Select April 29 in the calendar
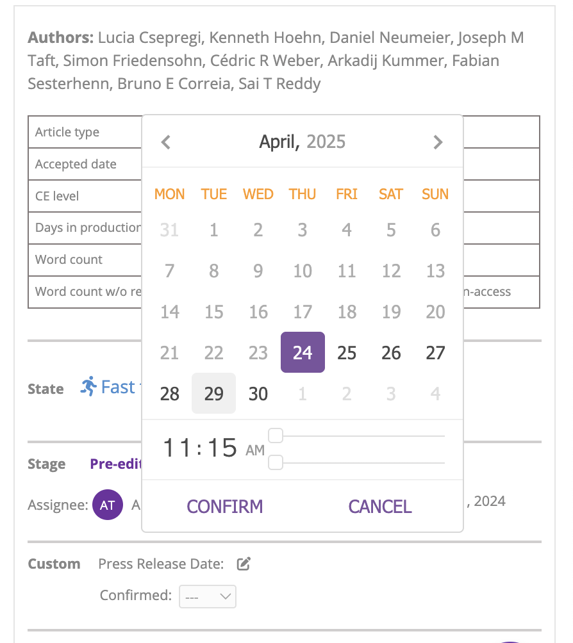The height and width of the screenshot is (643, 573). pyautogui.click(x=213, y=393)
